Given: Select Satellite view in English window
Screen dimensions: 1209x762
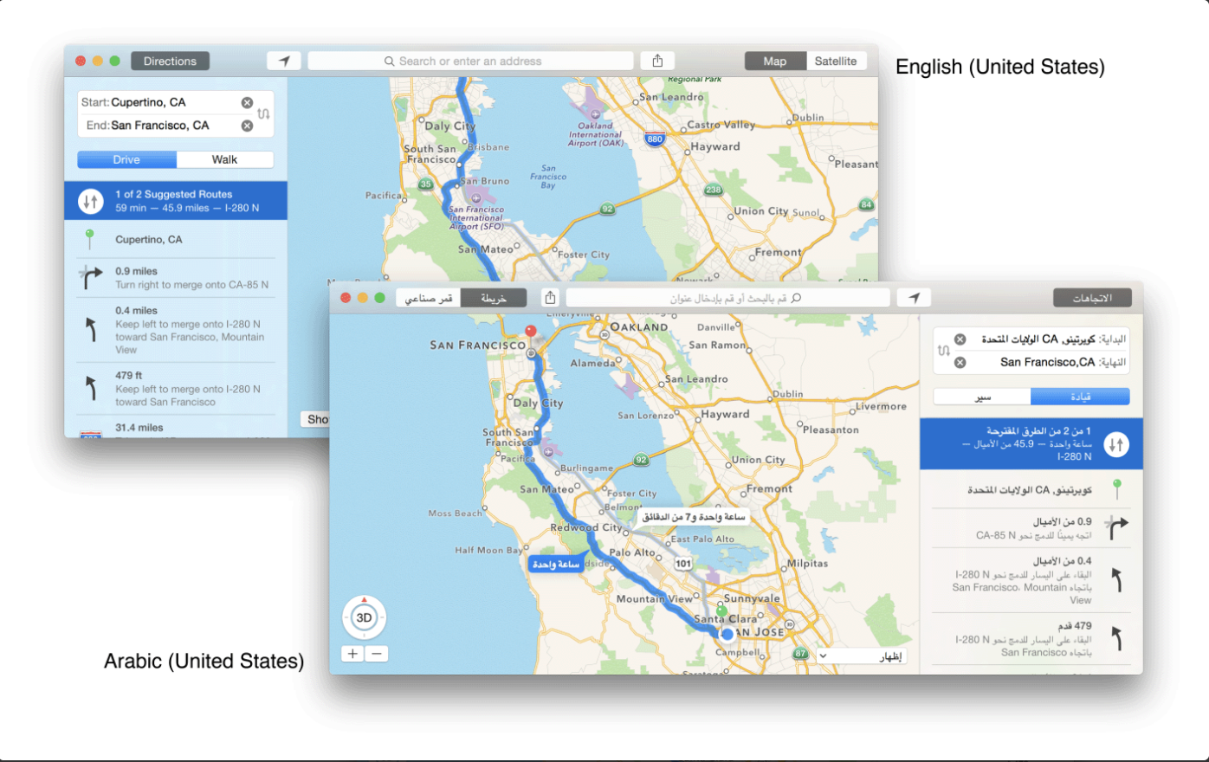Looking at the screenshot, I should point(836,61).
